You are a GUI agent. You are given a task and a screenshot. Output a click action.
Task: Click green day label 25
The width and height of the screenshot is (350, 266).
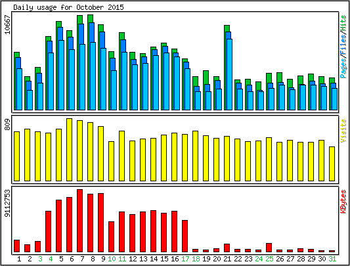pyautogui.click(x=269, y=259)
